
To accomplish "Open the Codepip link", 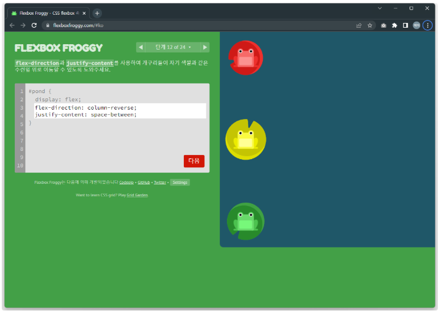I will point(126,183).
